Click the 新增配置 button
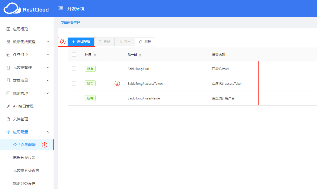This screenshot has width=317, height=189. pyautogui.click(x=81, y=42)
